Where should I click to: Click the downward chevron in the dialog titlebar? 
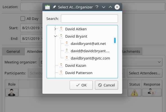[x=104, y=7]
